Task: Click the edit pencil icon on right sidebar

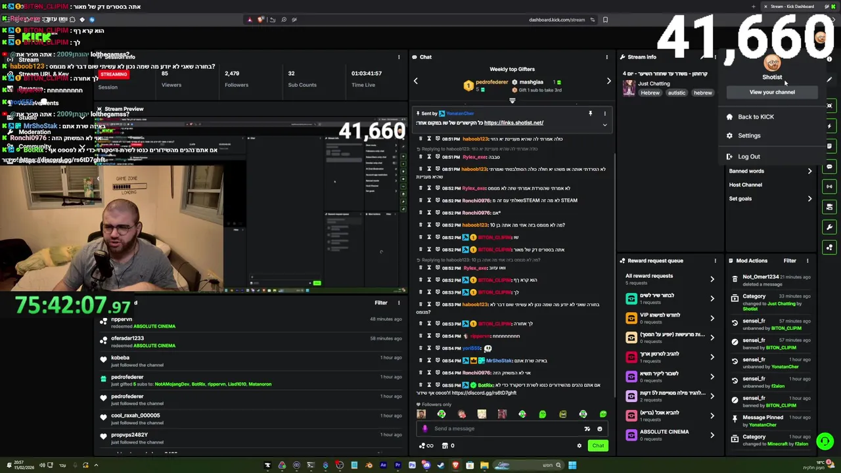Action: point(830,79)
